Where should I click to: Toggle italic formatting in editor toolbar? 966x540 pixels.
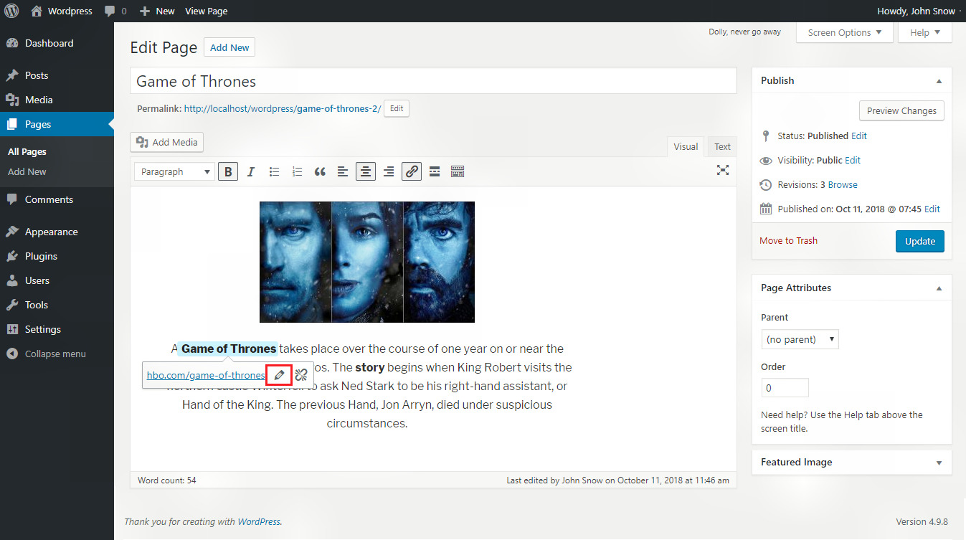pyautogui.click(x=251, y=171)
